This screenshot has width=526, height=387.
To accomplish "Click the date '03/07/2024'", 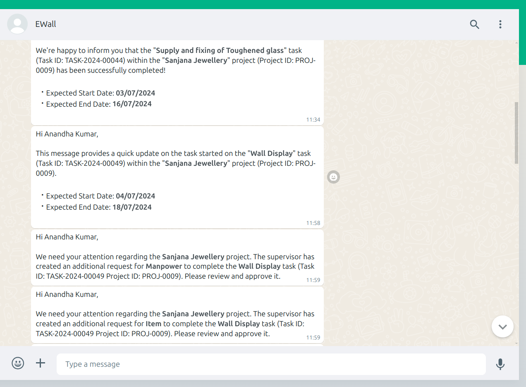I will pyautogui.click(x=136, y=93).
